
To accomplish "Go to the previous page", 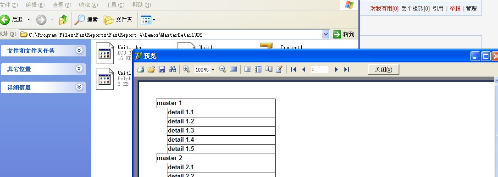I will click(304, 69).
